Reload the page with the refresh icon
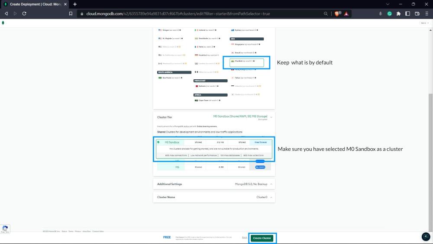Screen dimensions: 433x244 [x=24, y=13]
